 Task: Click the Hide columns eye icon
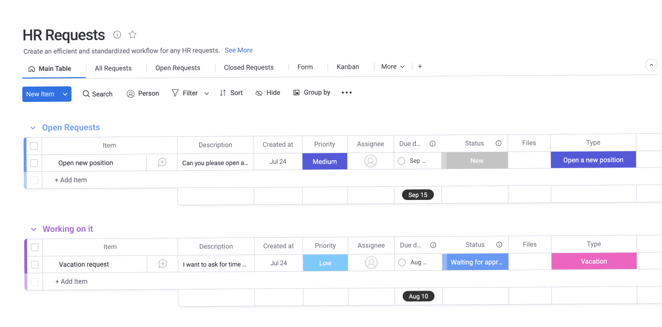pos(259,93)
